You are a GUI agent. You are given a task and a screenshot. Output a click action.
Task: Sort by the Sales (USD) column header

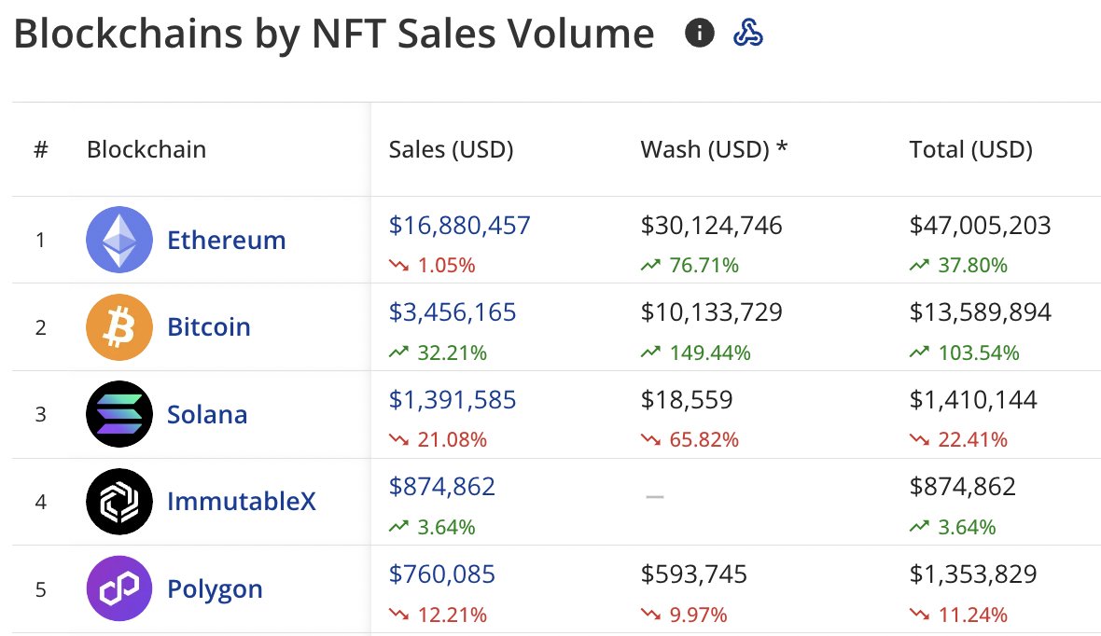coord(451,149)
